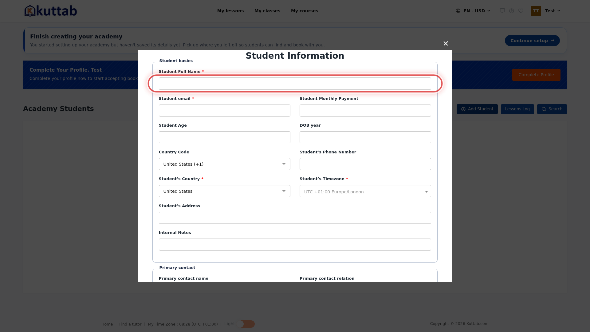The height and width of the screenshot is (332, 590).
Task: Open the favorites heart icon
Action: [521, 11]
